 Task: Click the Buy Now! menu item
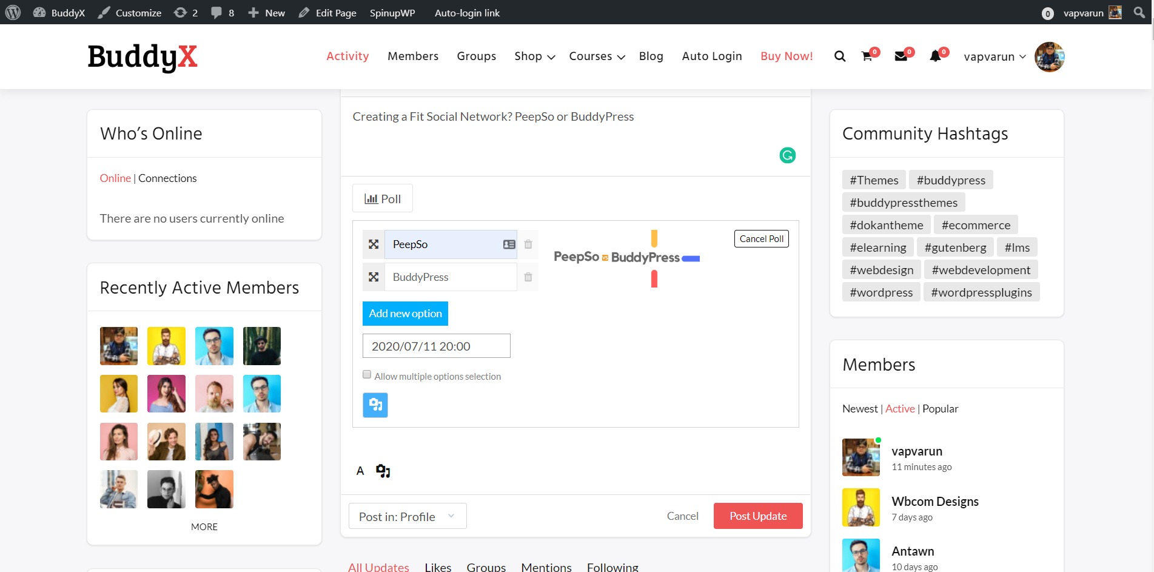[x=787, y=56]
